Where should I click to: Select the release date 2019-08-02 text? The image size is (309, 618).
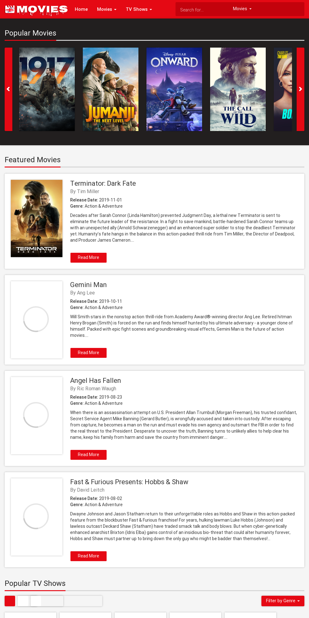coord(111,498)
